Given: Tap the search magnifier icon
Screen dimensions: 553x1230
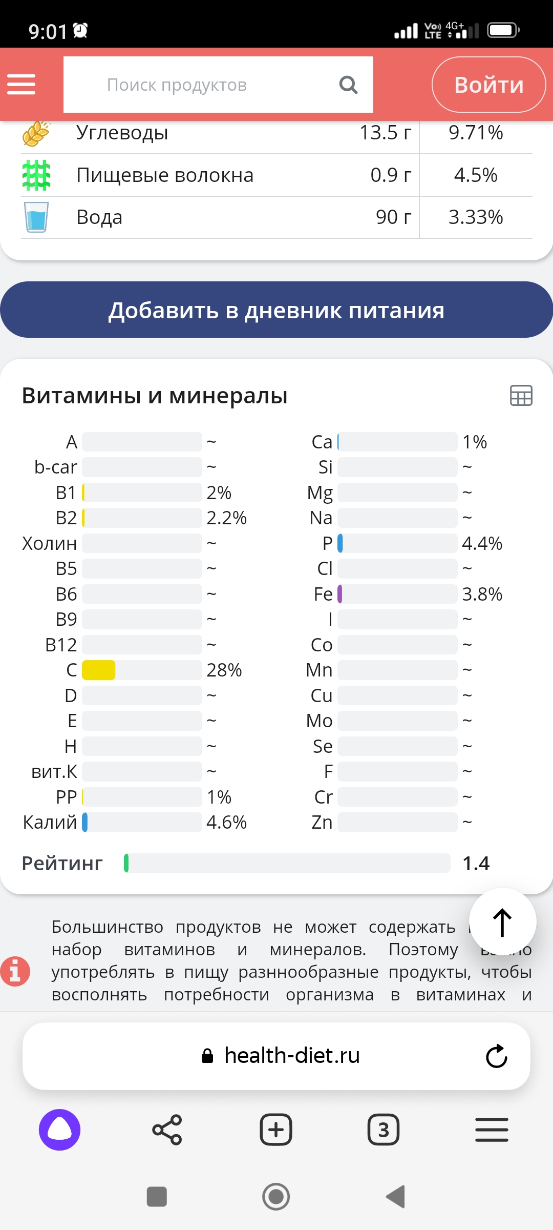Looking at the screenshot, I should [x=349, y=85].
